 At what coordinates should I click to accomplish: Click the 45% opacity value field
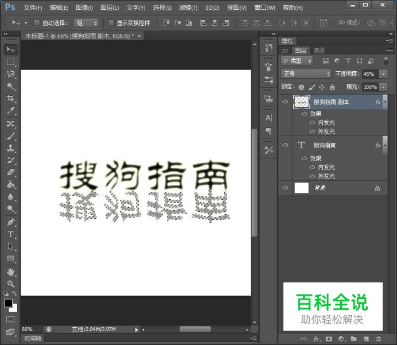point(370,74)
